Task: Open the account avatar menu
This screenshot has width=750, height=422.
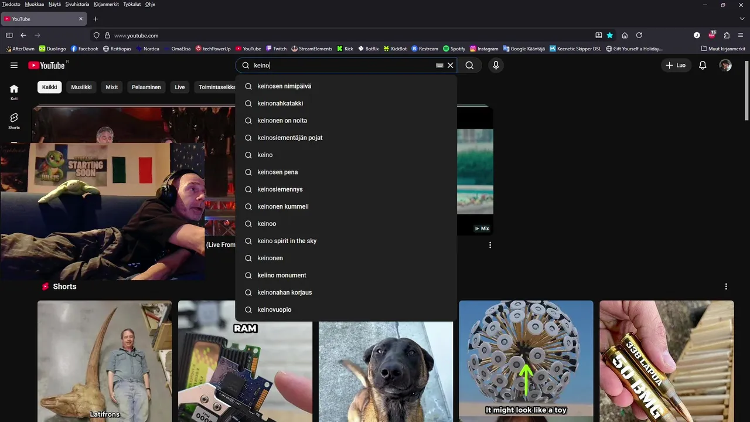Action: click(725, 66)
